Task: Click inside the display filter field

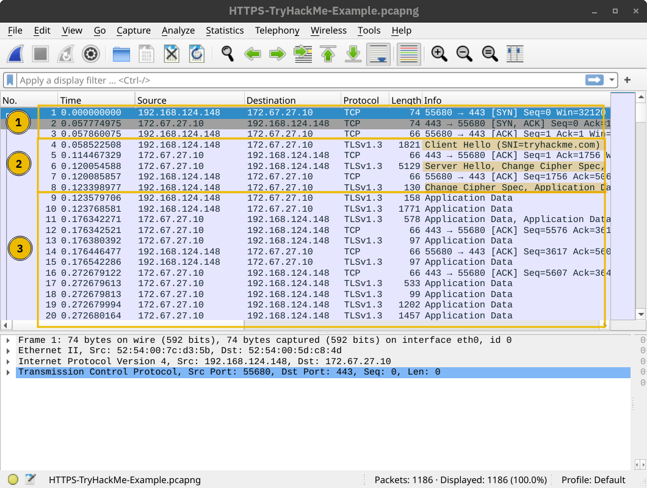Action: click(x=244, y=80)
